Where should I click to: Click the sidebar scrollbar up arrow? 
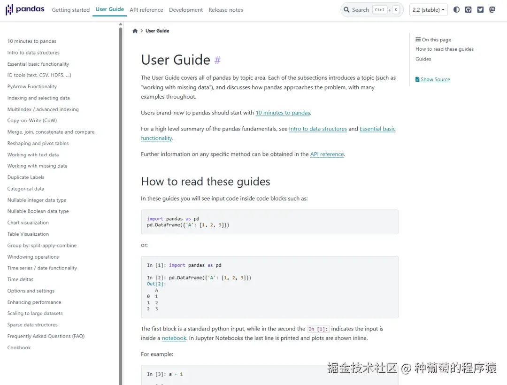(x=121, y=24)
